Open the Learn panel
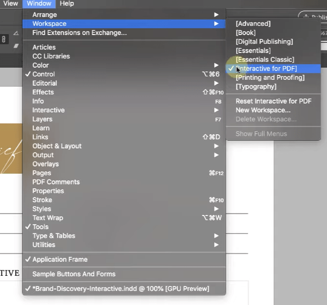The width and height of the screenshot is (327, 305). pyautogui.click(x=124, y=128)
